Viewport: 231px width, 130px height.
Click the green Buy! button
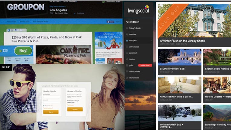23,51
